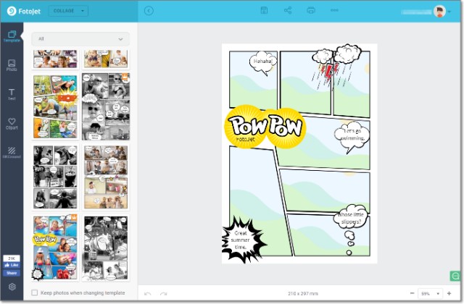This screenshot has height=304, width=464.
Task: Click the back arrow circle icon
Action: pyautogui.click(x=149, y=11)
